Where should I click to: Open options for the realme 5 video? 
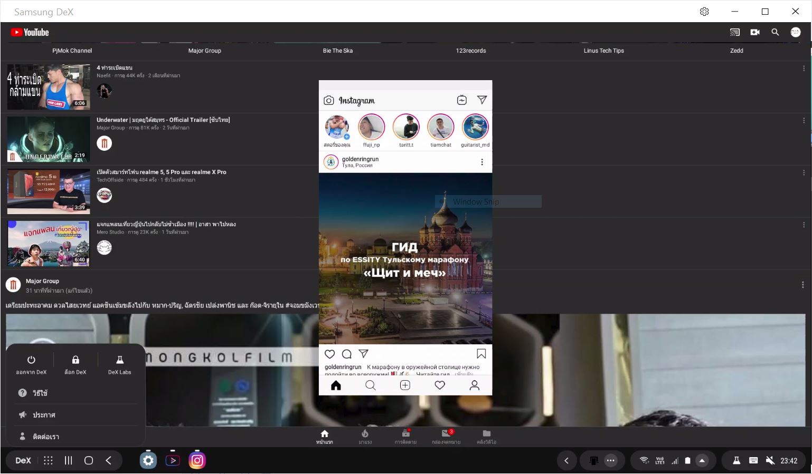click(x=804, y=173)
